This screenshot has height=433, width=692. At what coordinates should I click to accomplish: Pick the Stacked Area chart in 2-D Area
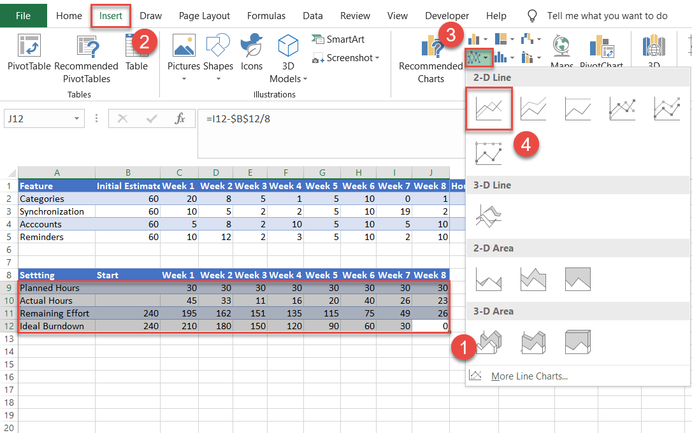(533, 278)
